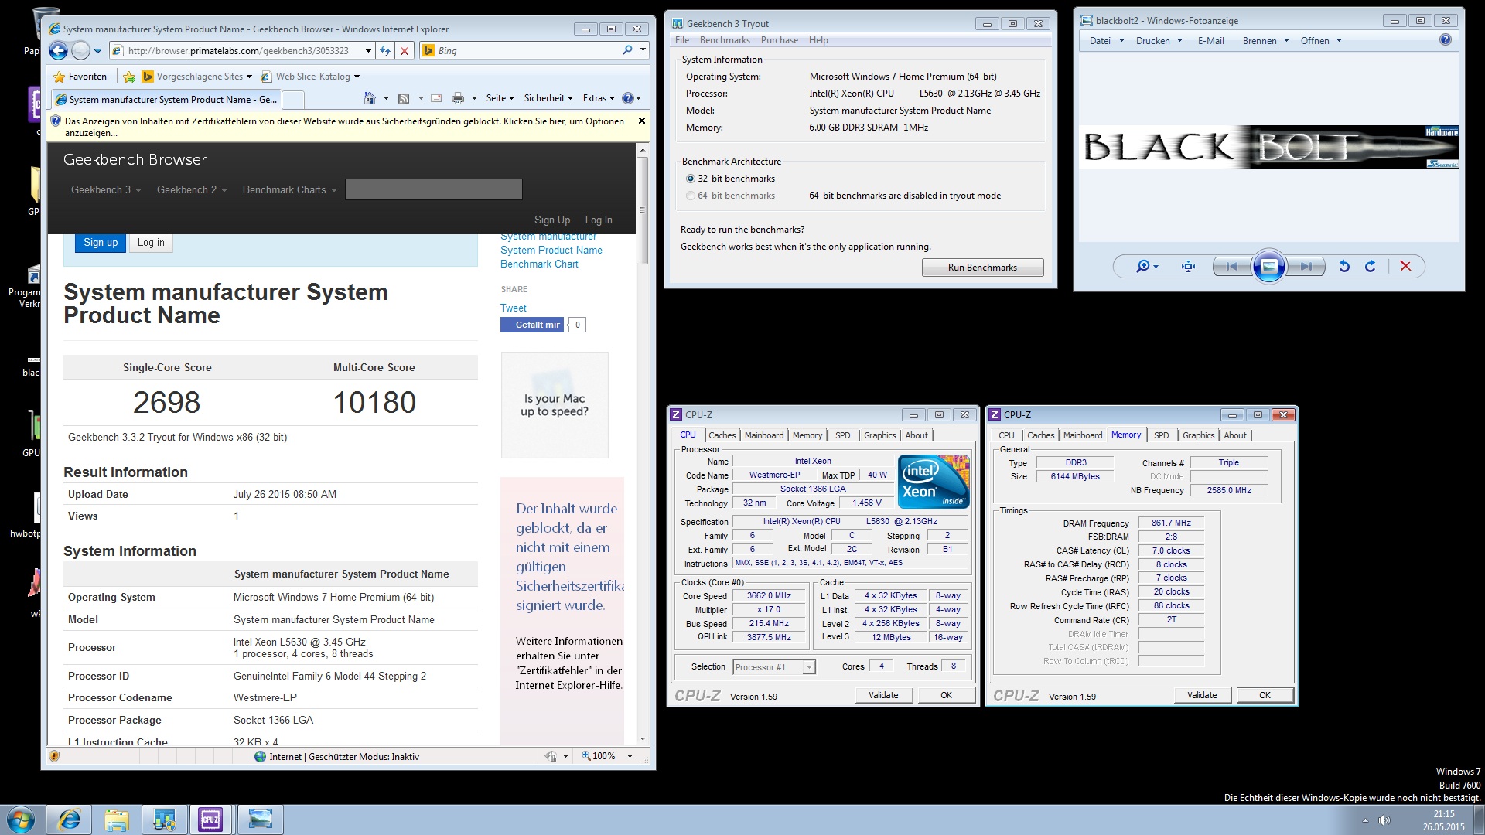
Task: Open the Sicherheit dropdown menu
Action: click(548, 98)
